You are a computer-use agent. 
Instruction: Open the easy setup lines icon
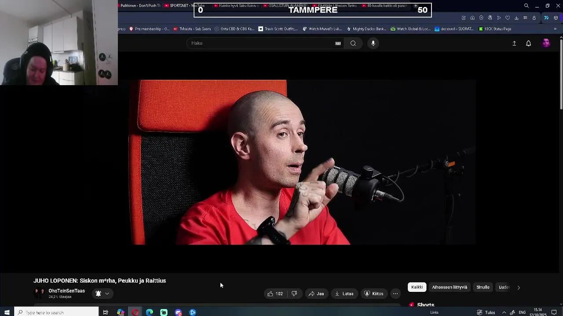click(525, 18)
